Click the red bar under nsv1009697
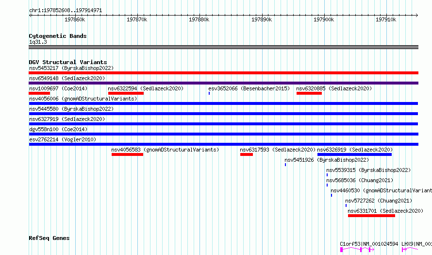The height and width of the screenshot is (255, 432). point(39,93)
